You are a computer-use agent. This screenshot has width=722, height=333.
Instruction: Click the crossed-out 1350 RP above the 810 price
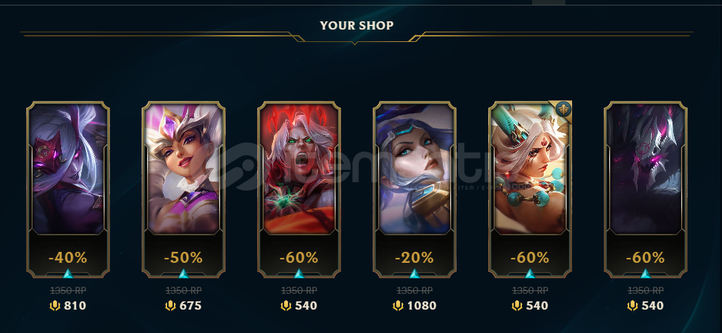tap(68, 290)
